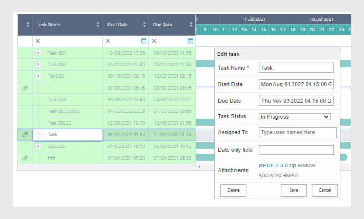
Task: Click the selected Task name cell
Action: (68, 135)
